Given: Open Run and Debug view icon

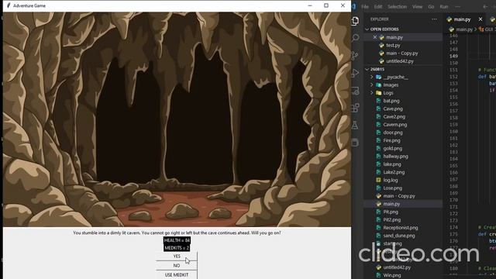Looking at the screenshot, I should 355,73.
